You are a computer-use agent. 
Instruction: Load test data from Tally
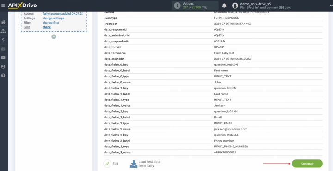click(145, 164)
